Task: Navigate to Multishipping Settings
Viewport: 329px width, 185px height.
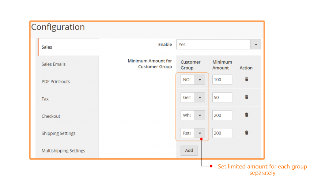Action: (63, 151)
